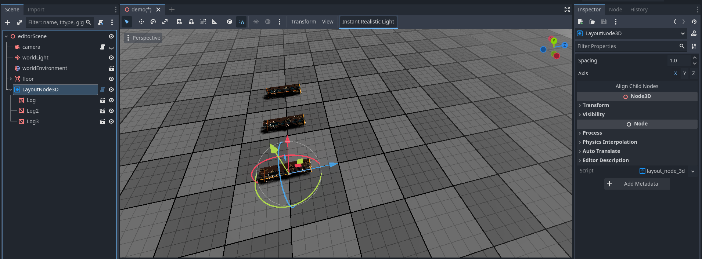Toggle preview sunlight in viewport

click(x=256, y=22)
